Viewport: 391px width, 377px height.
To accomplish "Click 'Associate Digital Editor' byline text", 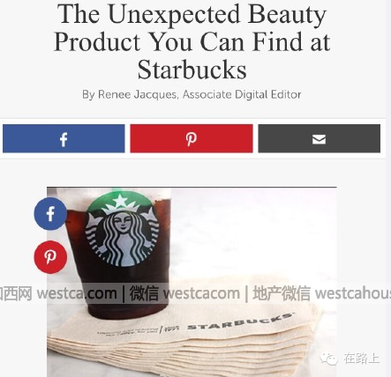I will click(242, 94).
